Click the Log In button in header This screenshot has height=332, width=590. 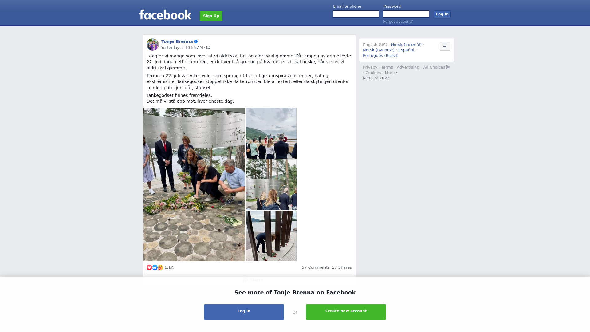pyautogui.click(x=442, y=14)
